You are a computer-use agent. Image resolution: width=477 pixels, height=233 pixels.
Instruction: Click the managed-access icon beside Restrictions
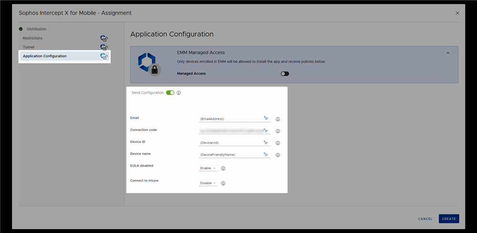[x=104, y=38]
